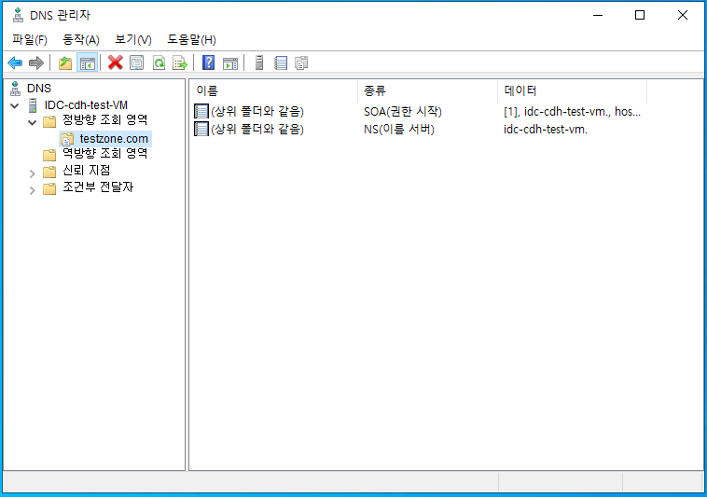Image resolution: width=707 pixels, height=498 pixels.
Task: Click the gray Forward arrow toolbar icon
Action: [36, 62]
